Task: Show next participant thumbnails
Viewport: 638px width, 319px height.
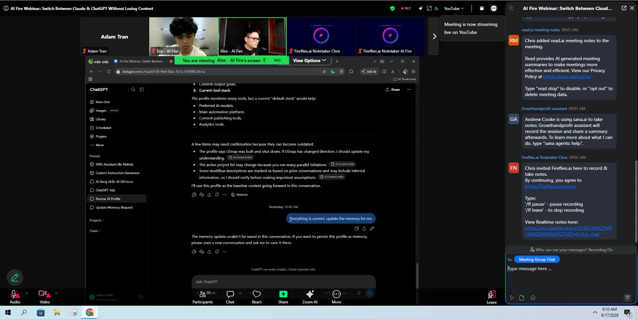Action: click(434, 36)
